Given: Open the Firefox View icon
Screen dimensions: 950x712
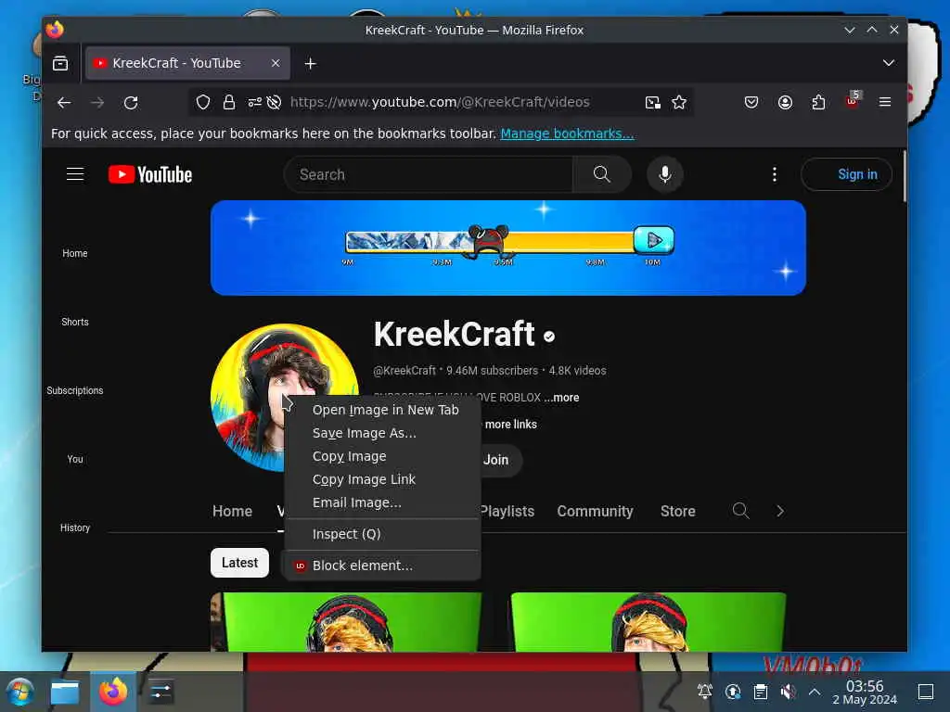Looking at the screenshot, I should pos(60,63).
